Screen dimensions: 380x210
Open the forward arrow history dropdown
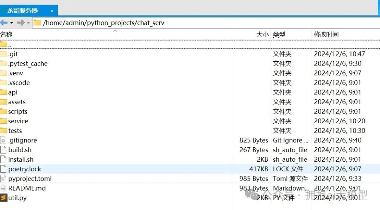pos(28,23)
